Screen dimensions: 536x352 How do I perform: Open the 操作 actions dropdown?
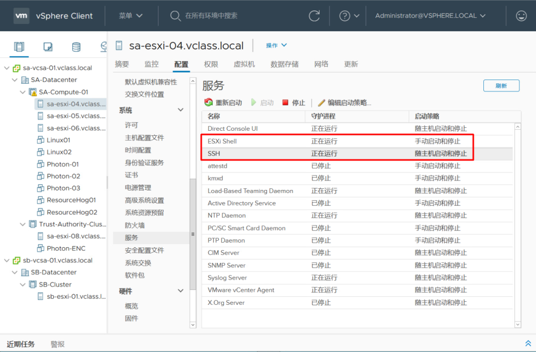(x=276, y=45)
